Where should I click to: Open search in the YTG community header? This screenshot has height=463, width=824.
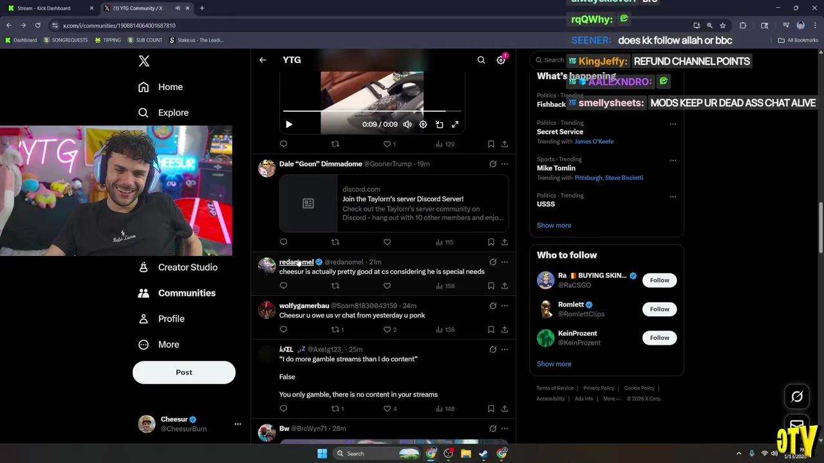point(481,60)
